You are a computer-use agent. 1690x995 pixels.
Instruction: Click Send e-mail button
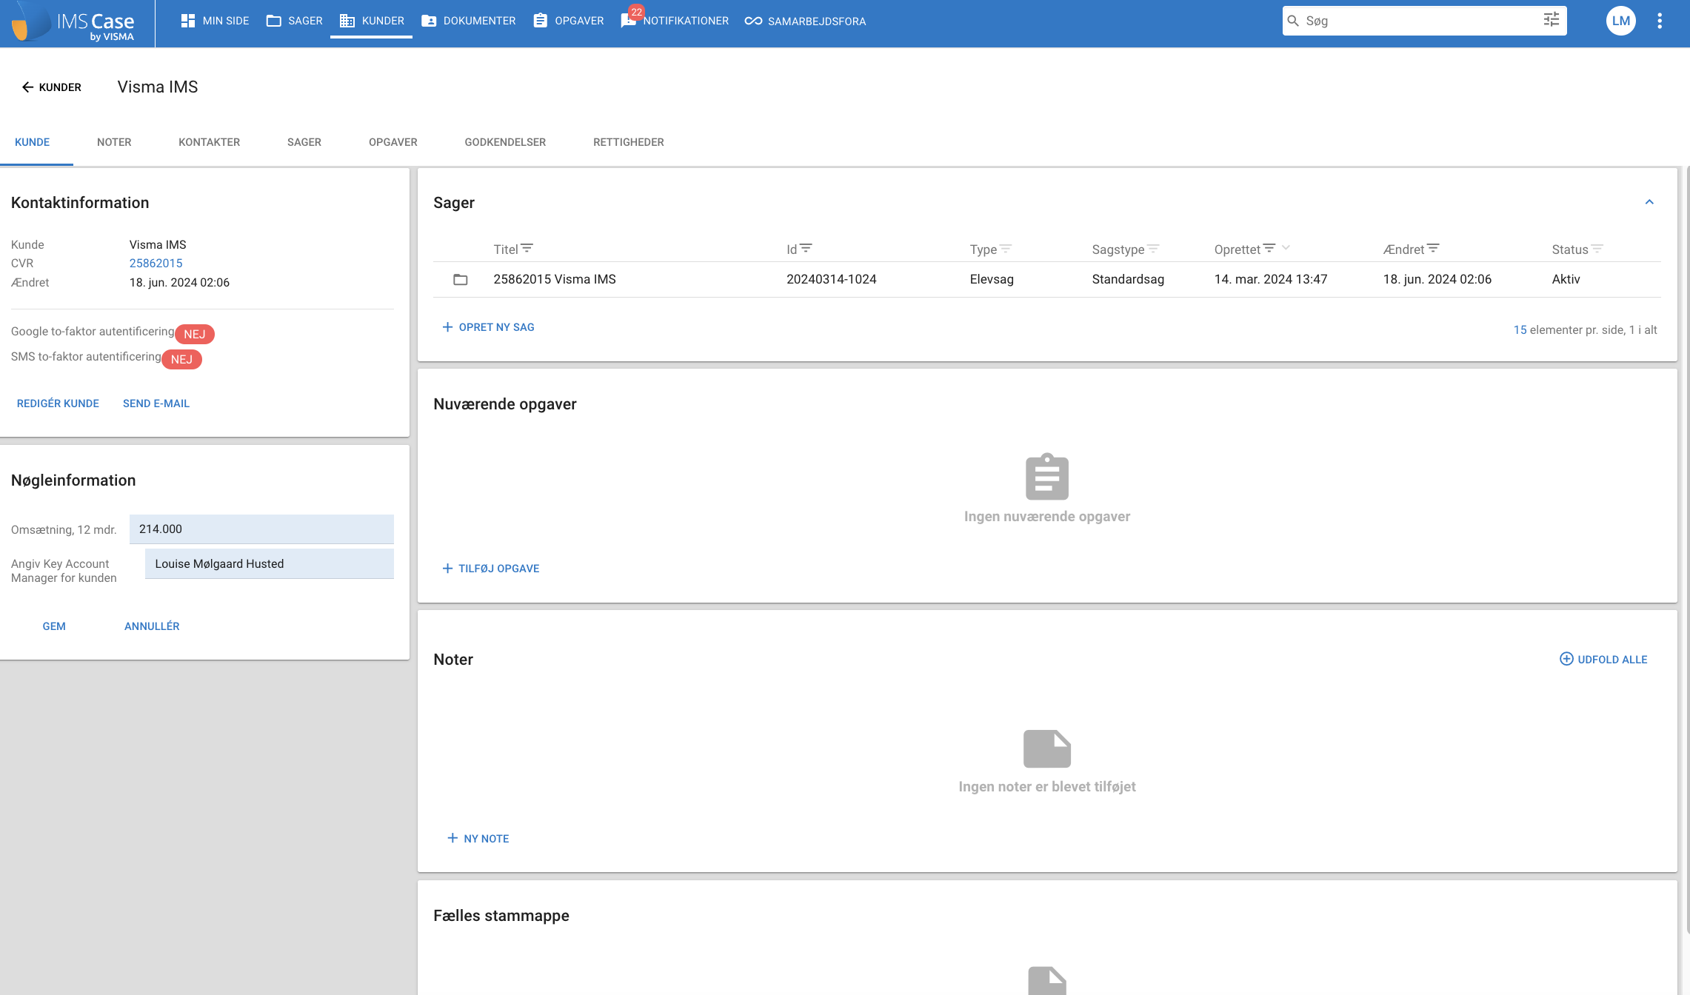click(156, 403)
